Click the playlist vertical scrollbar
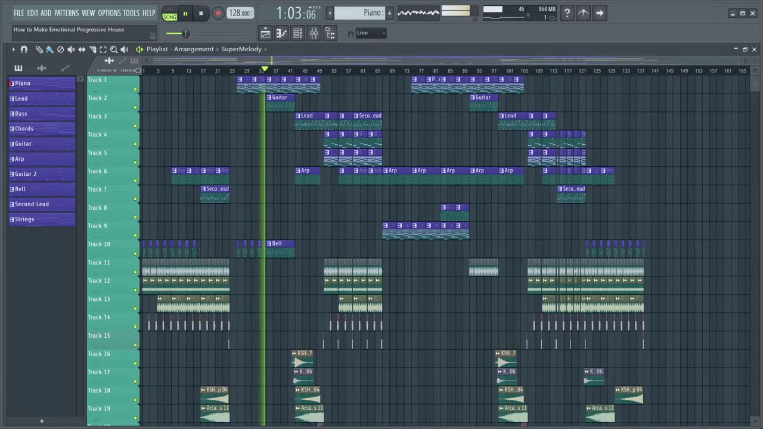This screenshot has width=763, height=429. coord(755,83)
